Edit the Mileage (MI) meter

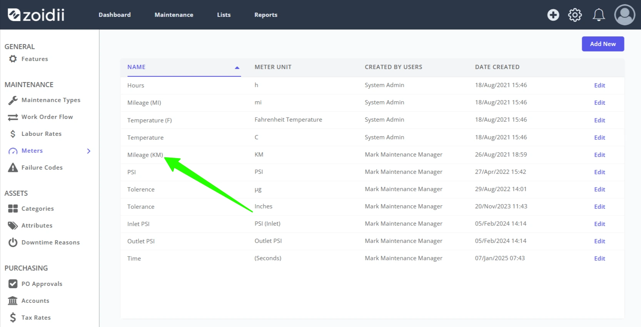tap(599, 102)
